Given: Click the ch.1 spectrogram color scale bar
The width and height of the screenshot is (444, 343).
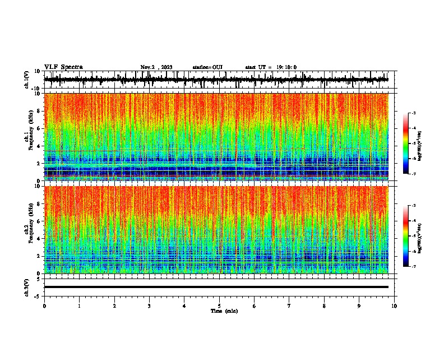Looking at the screenshot, I should click(406, 143).
